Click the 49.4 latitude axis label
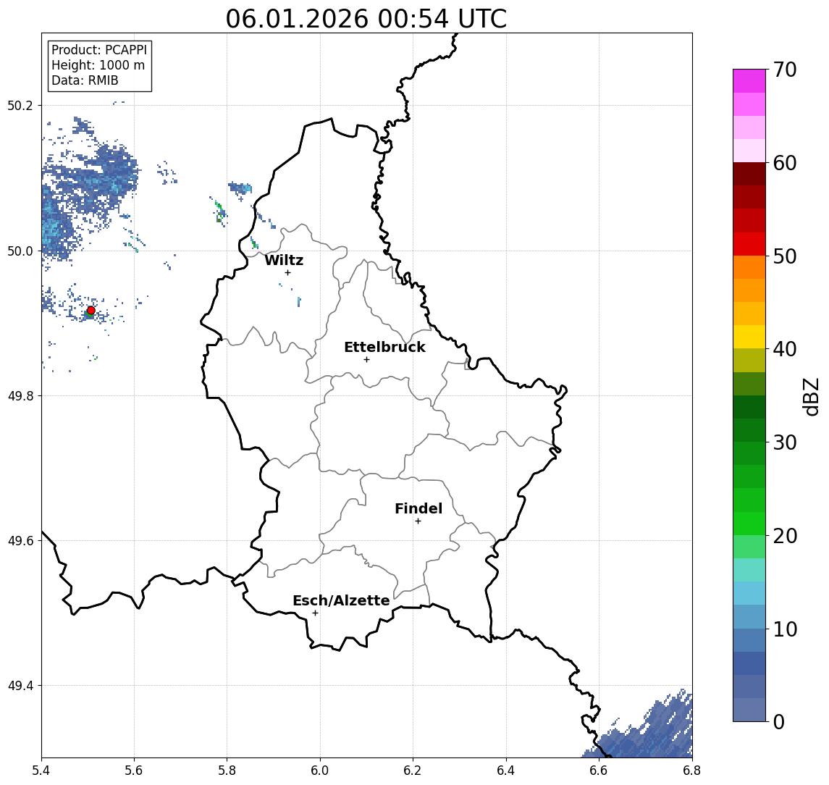This screenshot has height=785, width=829. click(x=20, y=686)
